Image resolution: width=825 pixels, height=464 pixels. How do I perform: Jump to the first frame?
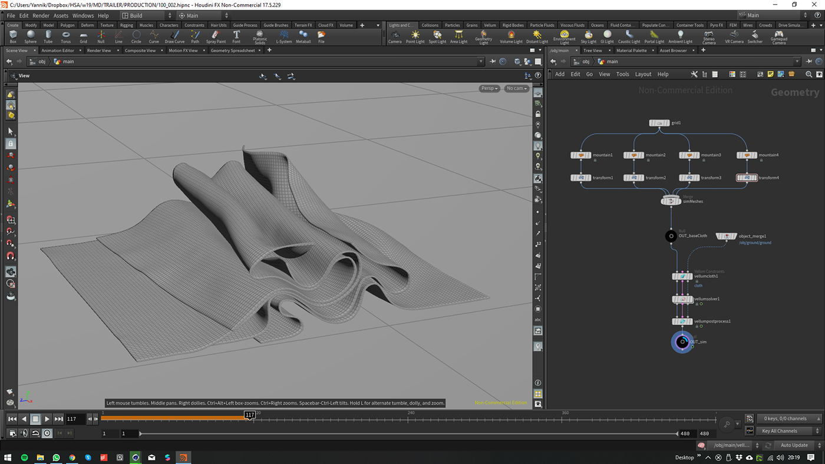12,419
